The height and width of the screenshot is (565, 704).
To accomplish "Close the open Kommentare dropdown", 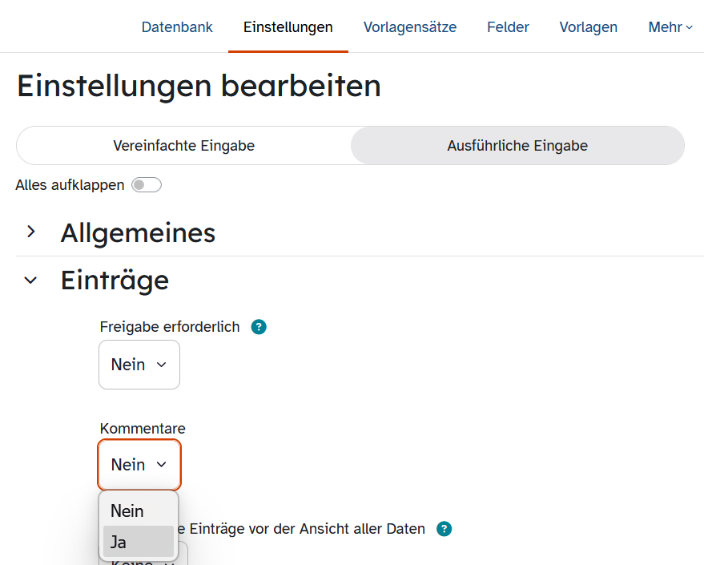I will point(139,464).
